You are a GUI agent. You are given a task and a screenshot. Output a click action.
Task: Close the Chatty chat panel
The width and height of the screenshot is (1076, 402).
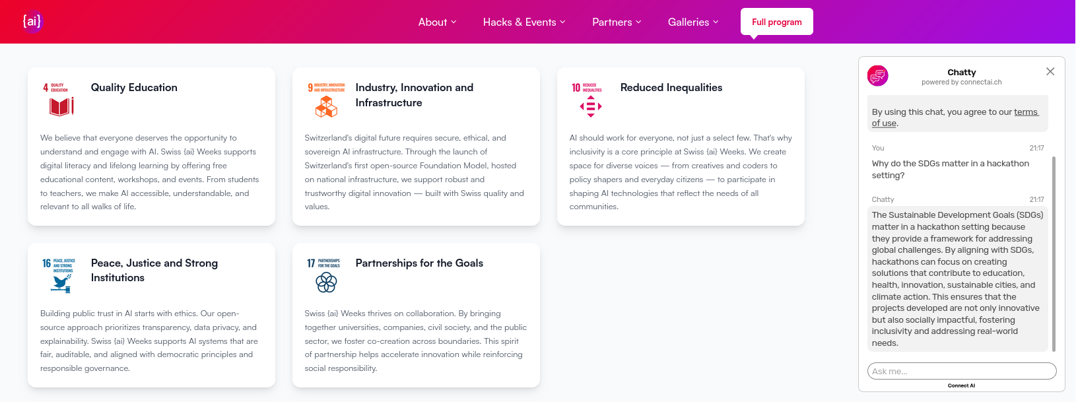pyautogui.click(x=1050, y=71)
